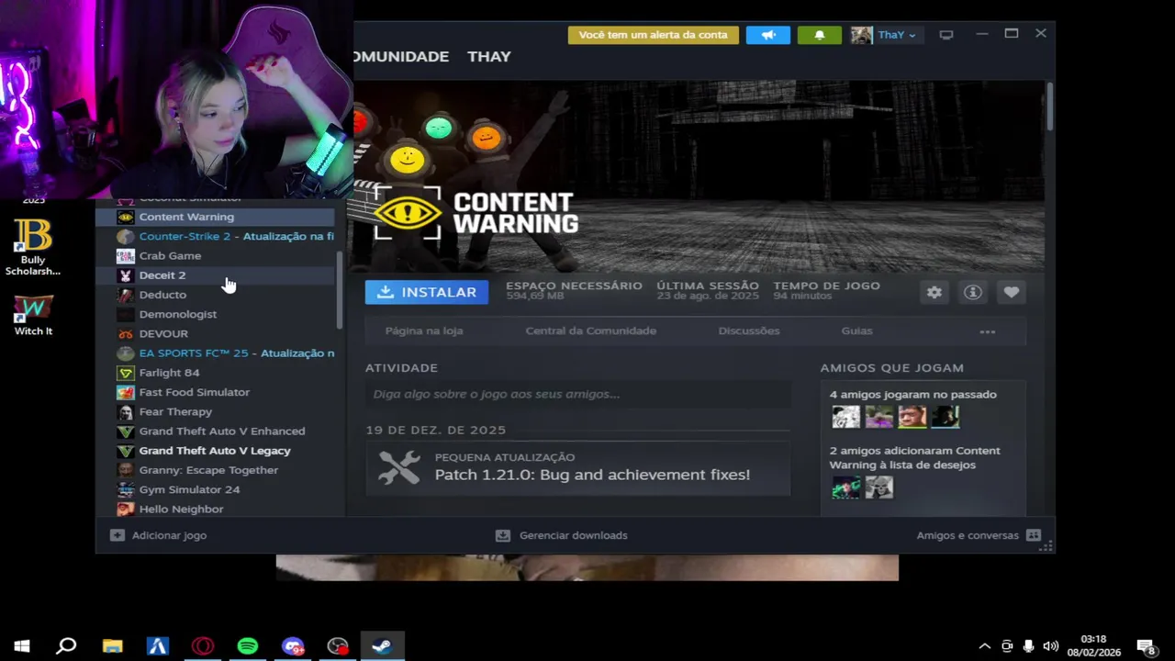Open Witch It desktop shortcut
The width and height of the screenshot is (1175, 661).
point(33,315)
